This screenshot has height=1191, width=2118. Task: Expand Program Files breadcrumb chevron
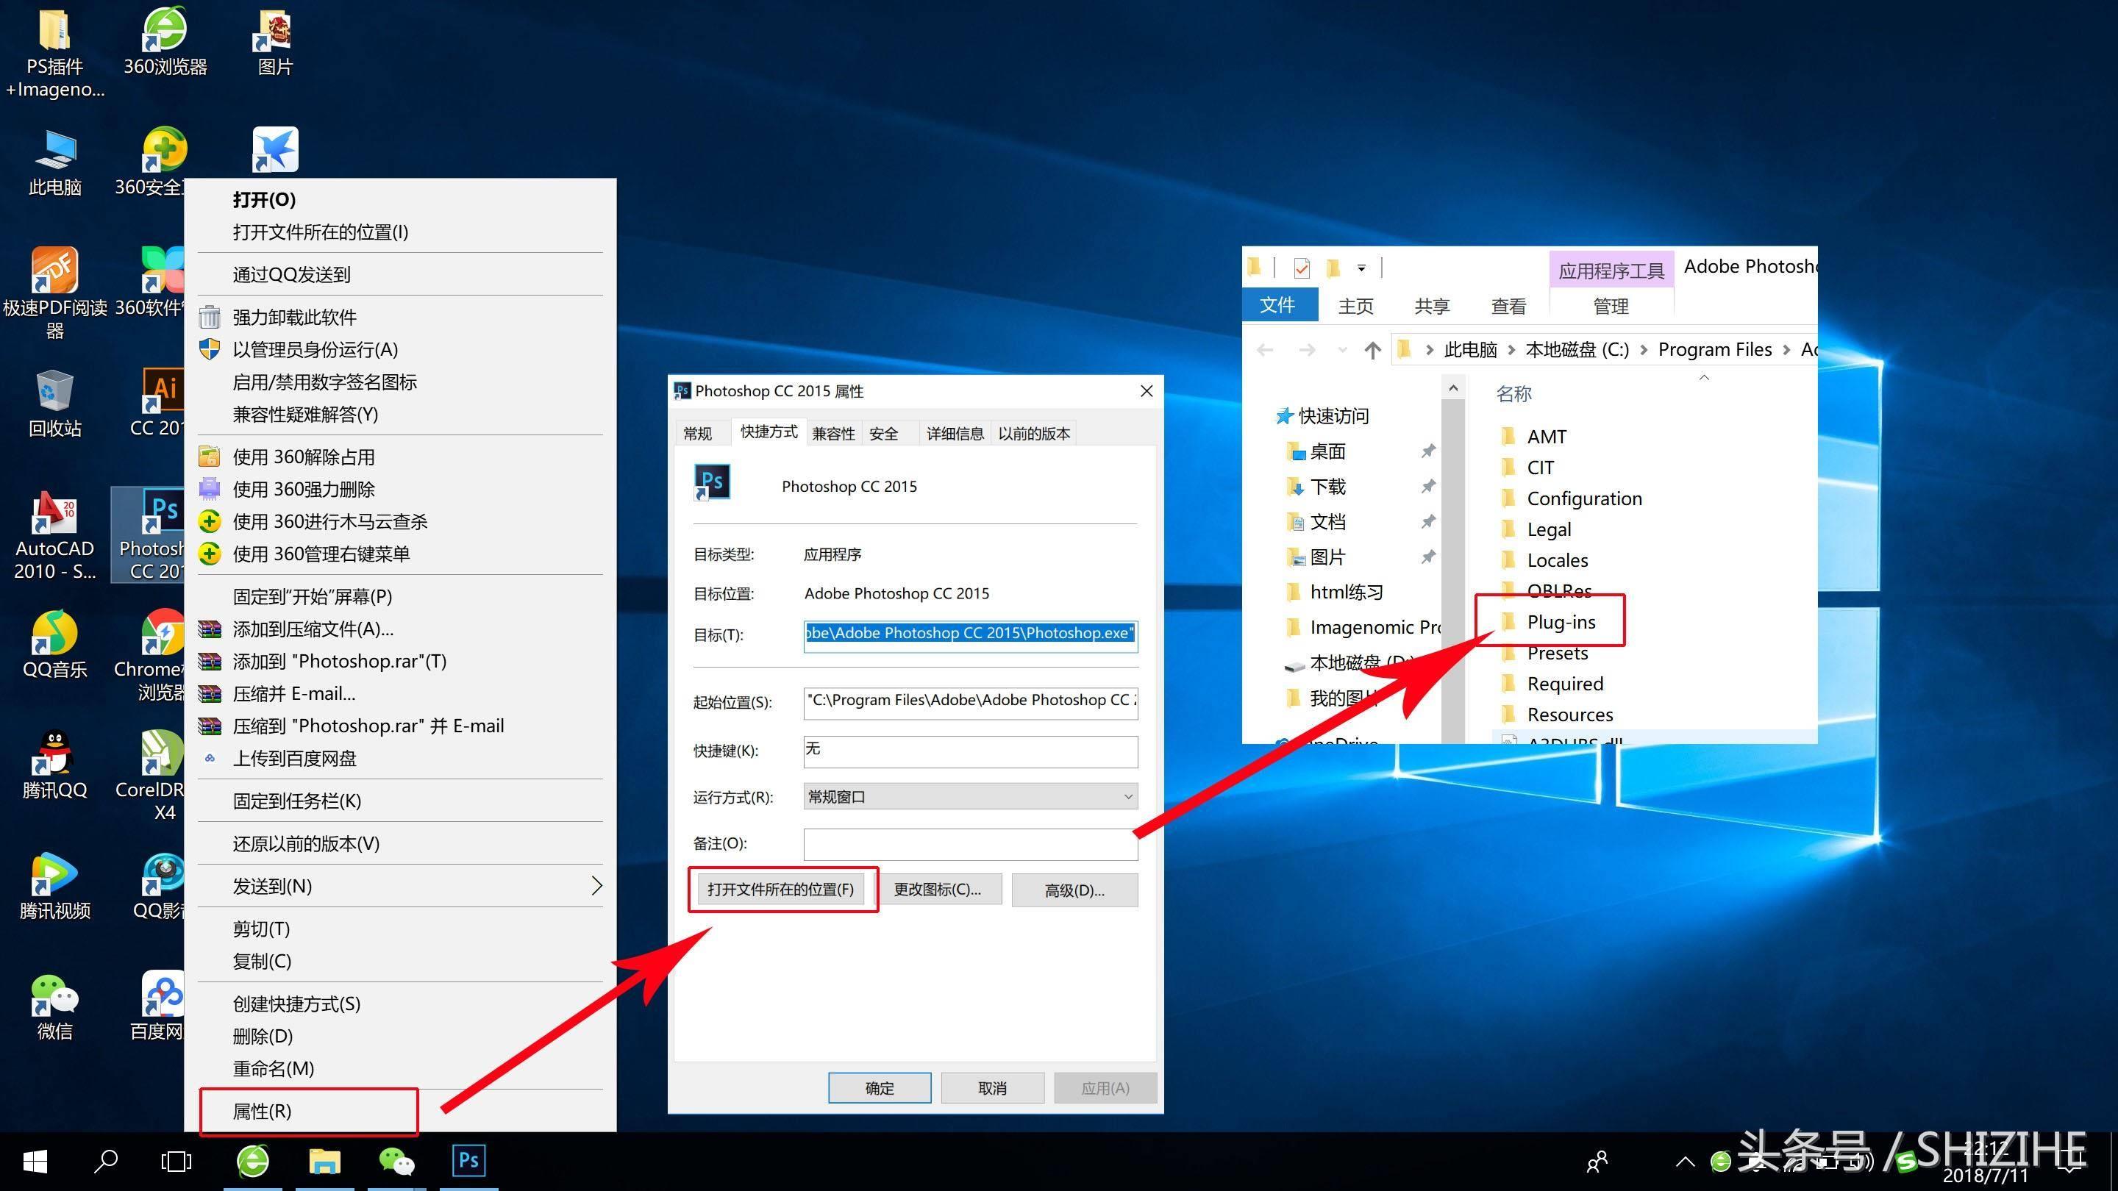1786,350
